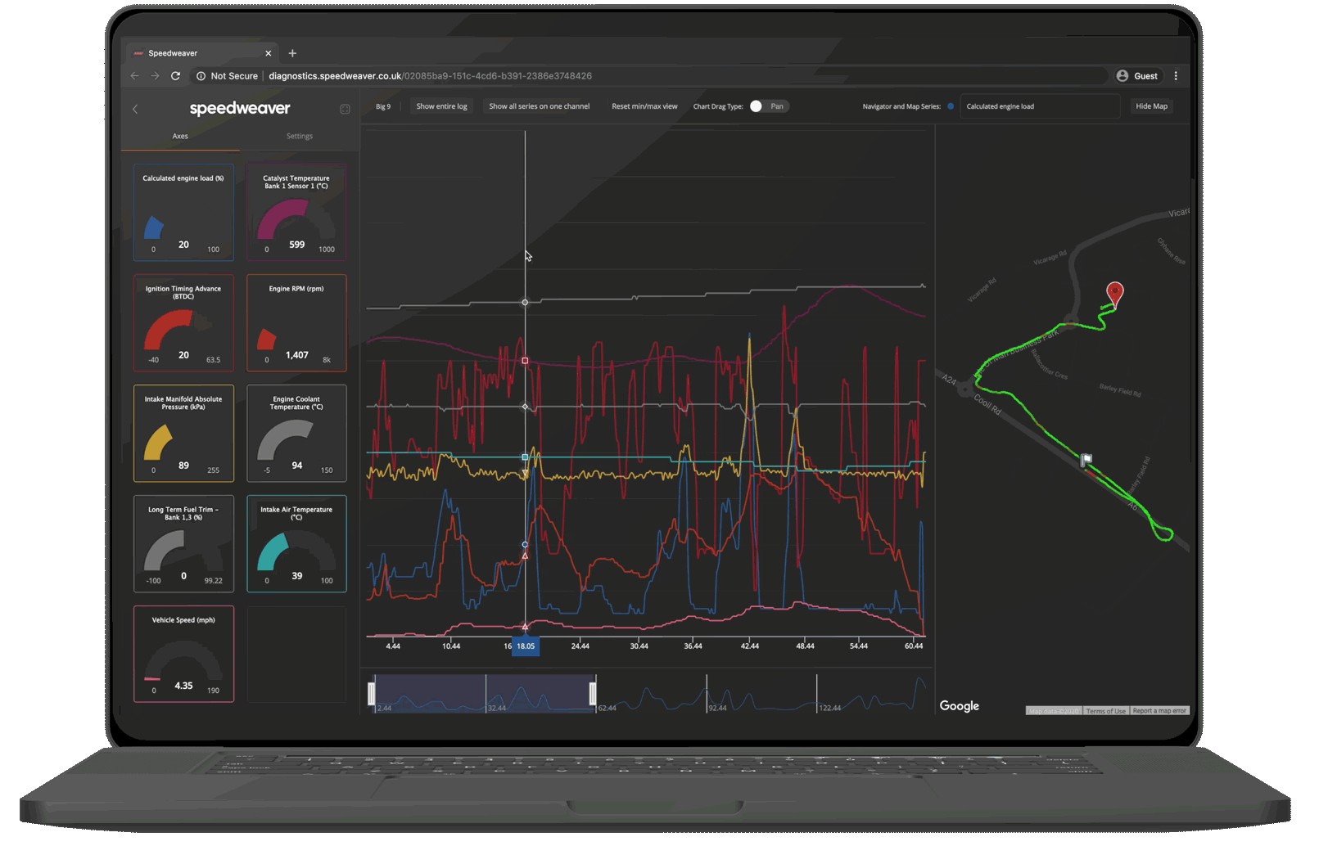Select the Axes tab
This screenshot has height=846, width=1319.
coord(180,137)
